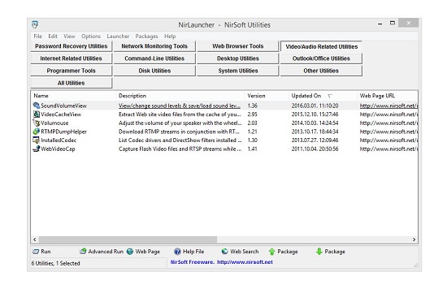Click the '6 Utilities, 1 Selected' status text
This screenshot has width=447, height=302.
coord(55,263)
